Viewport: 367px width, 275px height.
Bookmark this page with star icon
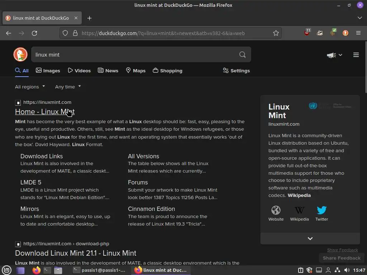(x=276, y=33)
